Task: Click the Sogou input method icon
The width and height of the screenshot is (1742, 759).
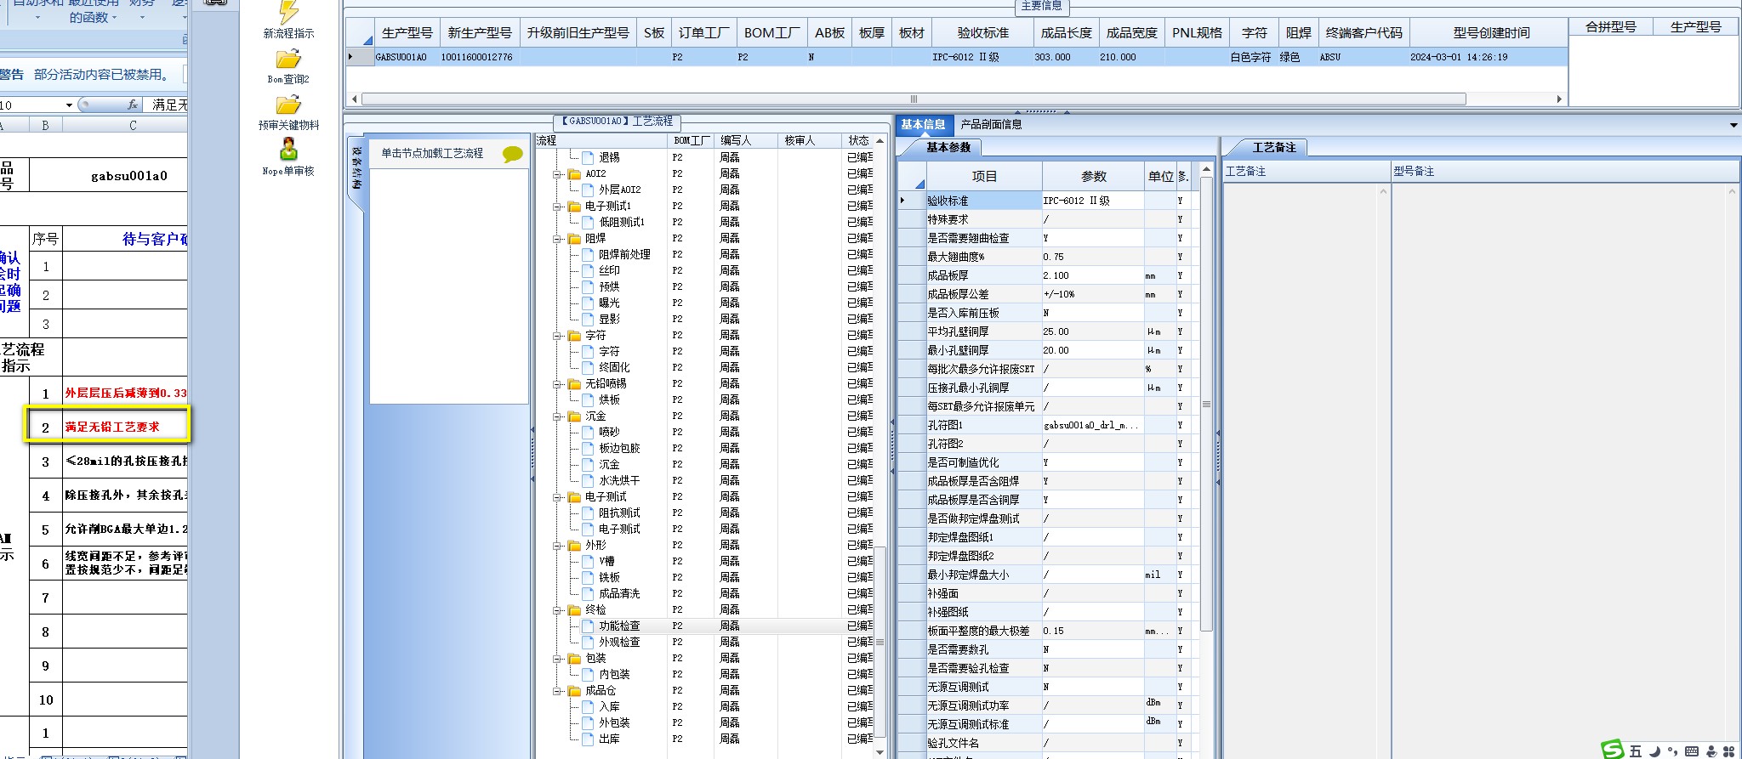Action: tap(1612, 750)
